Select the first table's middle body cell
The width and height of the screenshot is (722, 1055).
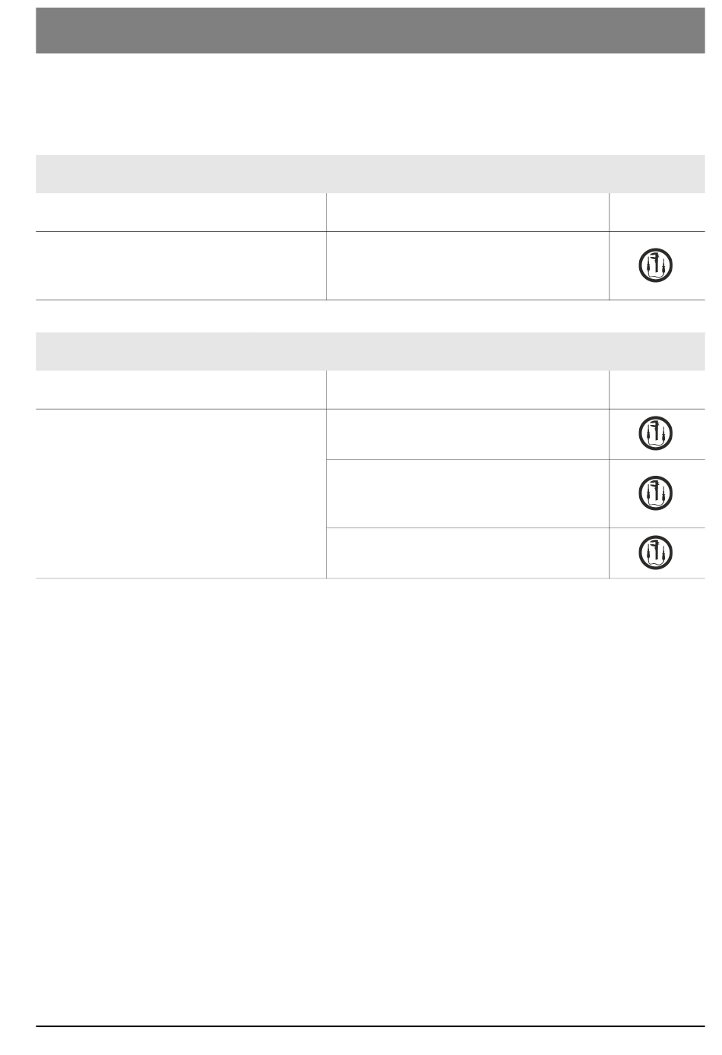coord(467,265)
